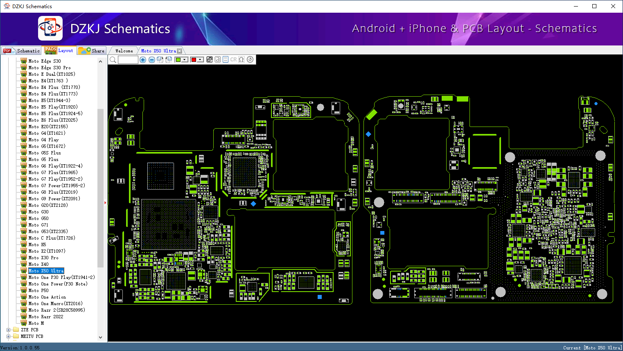Open Moto One Power(P30 Note)
The width and height of the screenshot is (623, 351).
58,284
